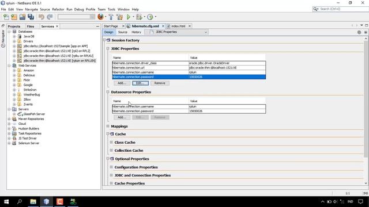
Task: Click the scroll down arrow in editor
Action: tap(366, 183)
